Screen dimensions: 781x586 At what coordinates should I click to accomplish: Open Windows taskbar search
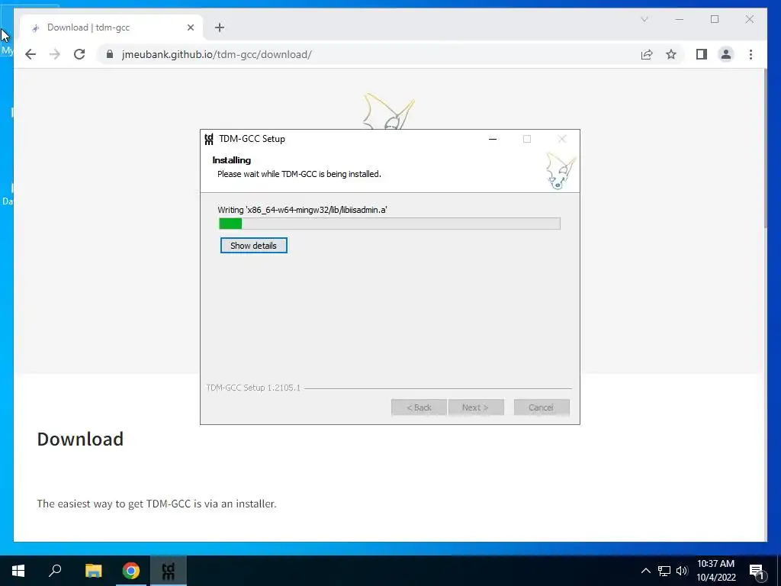(55, 571)
